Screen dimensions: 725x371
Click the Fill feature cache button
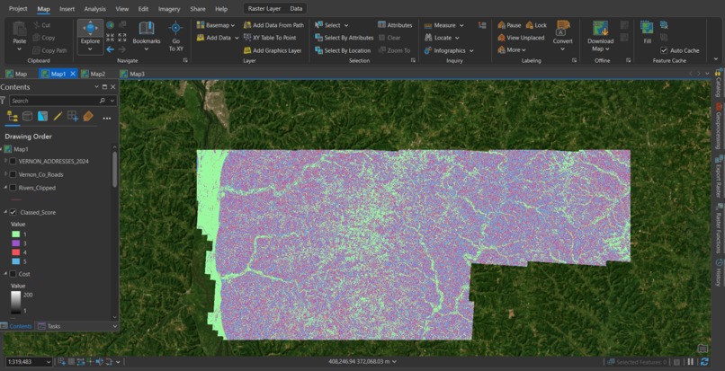(647, 32)
